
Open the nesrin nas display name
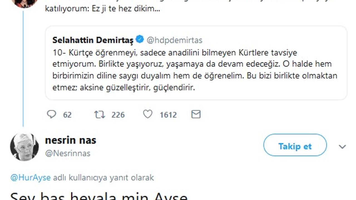[x=70, y=140]
